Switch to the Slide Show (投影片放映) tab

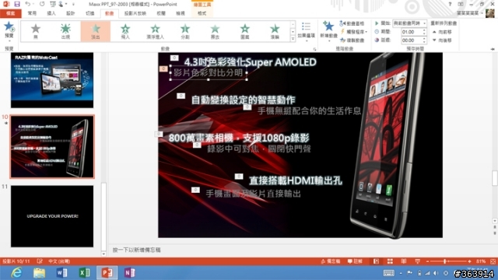pyautogui.click(x=135, y=13)
